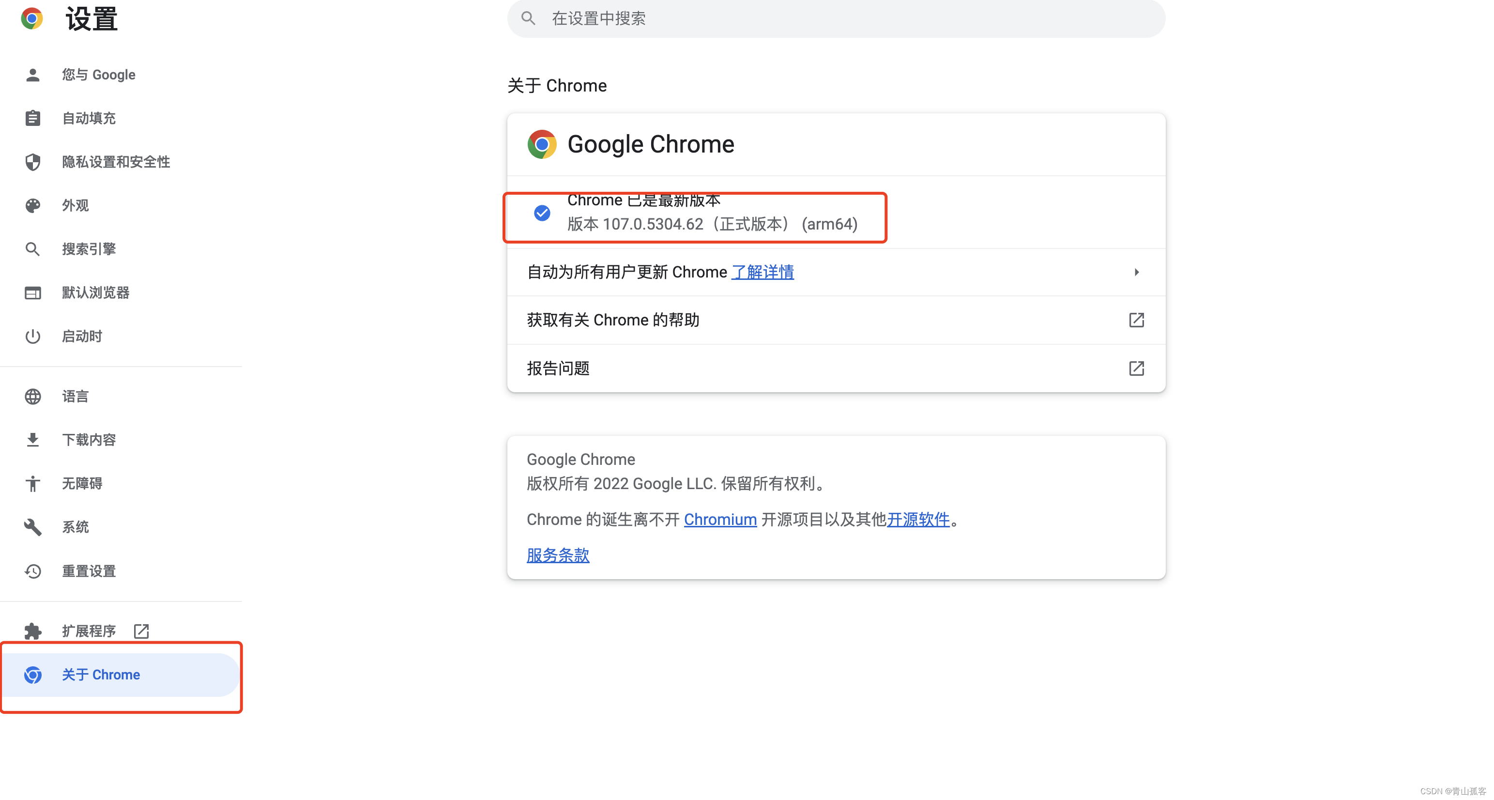The image size is (1494, 800).
Task: Click the clipboard icon for 自动填充
Action: (x=32, y=118)
